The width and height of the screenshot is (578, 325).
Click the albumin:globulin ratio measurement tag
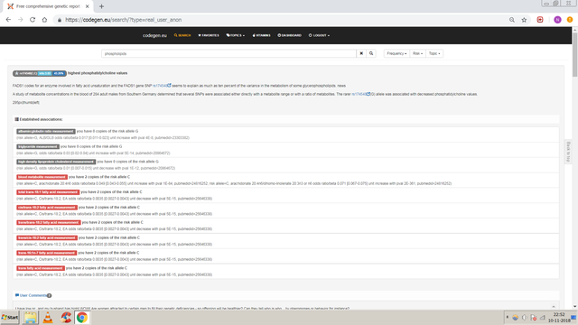(46, 131)
